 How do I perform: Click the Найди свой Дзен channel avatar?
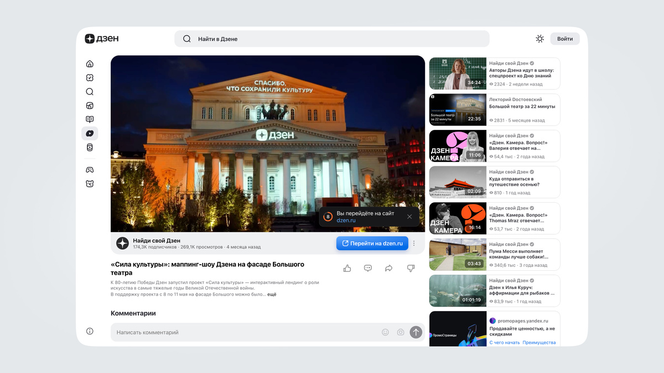pyautogui.click(x=122, y=243)
